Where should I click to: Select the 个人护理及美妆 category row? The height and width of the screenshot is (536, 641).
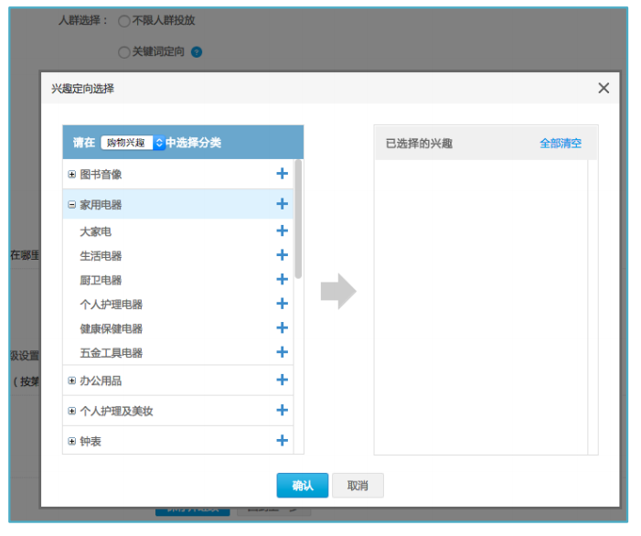pyautogui.click(x=116, y=412)
